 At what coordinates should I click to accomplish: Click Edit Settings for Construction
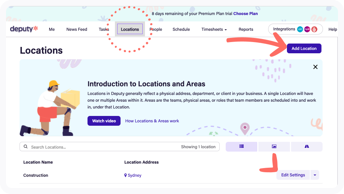[293, 175]
